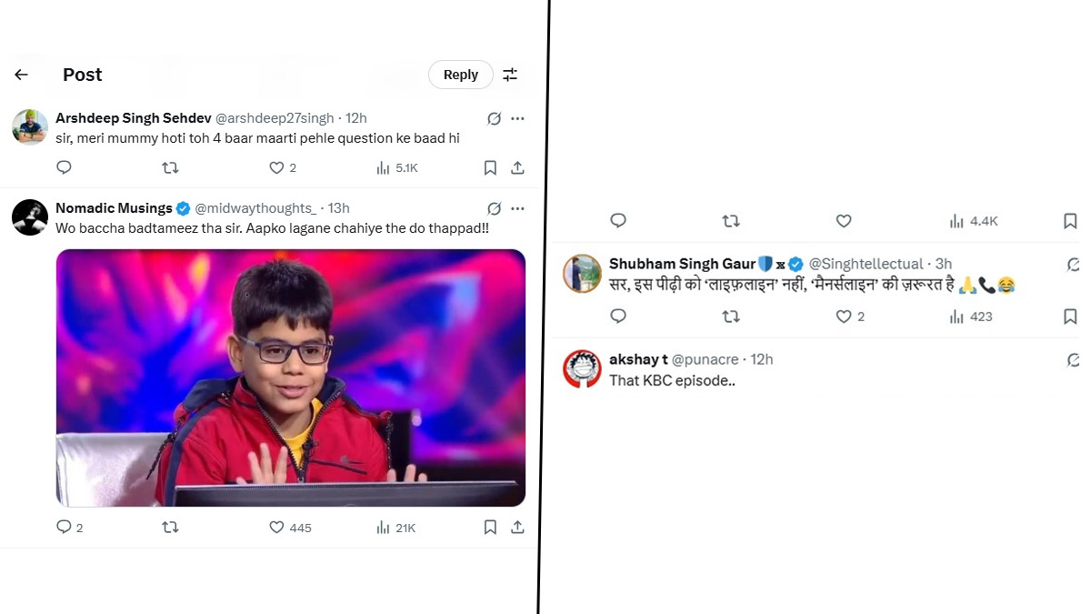Image resolution: width=1091 pixels, height=614 pixels.
Task: View 423 views analytics on Shubham's reply
Action: click(x=971, y=317)
